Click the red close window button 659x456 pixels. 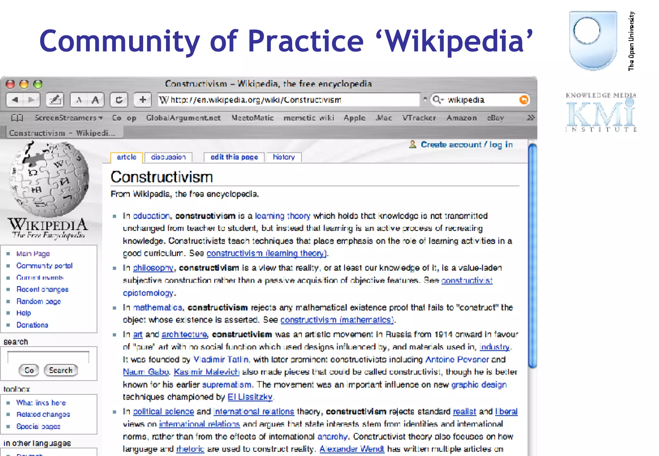10,84
